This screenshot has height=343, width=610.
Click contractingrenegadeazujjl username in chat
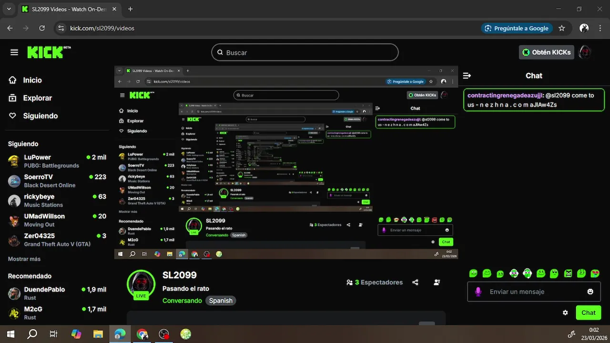click(506, 95)
